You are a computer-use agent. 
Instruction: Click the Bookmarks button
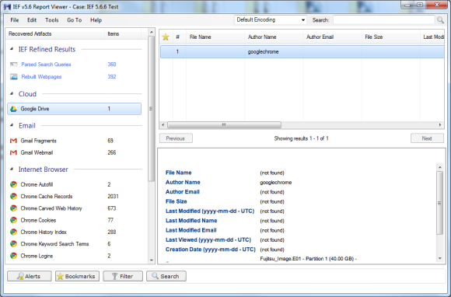pyautogui.click(x=77, y=276)
